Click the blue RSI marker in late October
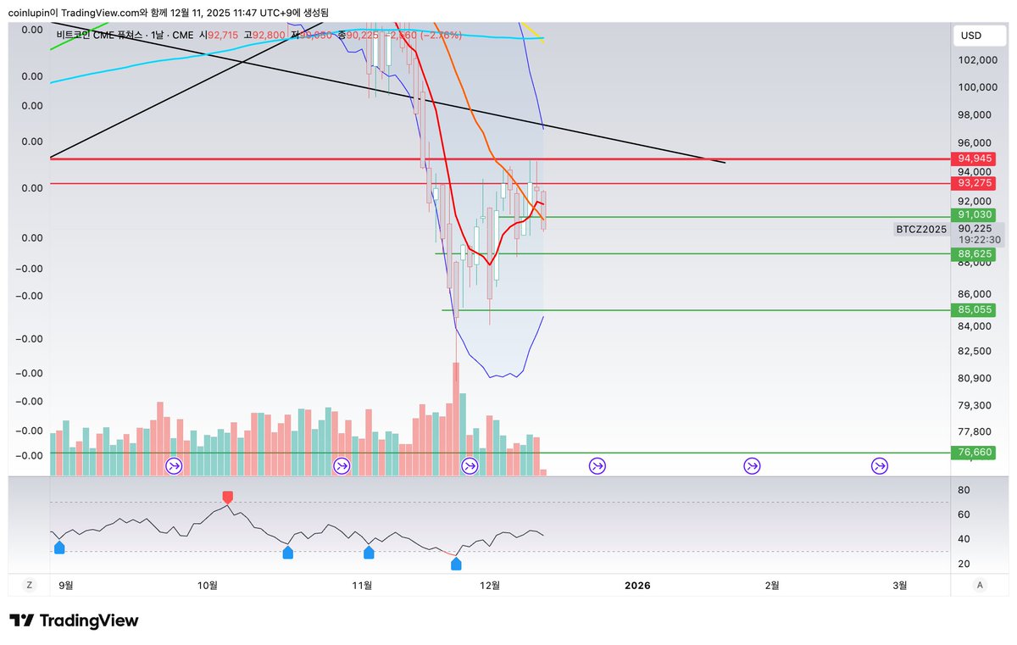1017x645 pixels. 287,553
